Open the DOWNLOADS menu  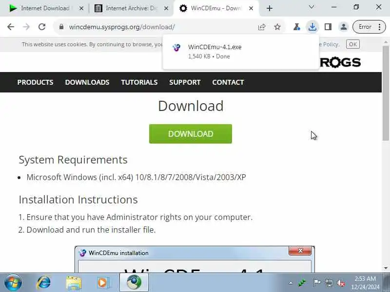(x=87, y=82)
